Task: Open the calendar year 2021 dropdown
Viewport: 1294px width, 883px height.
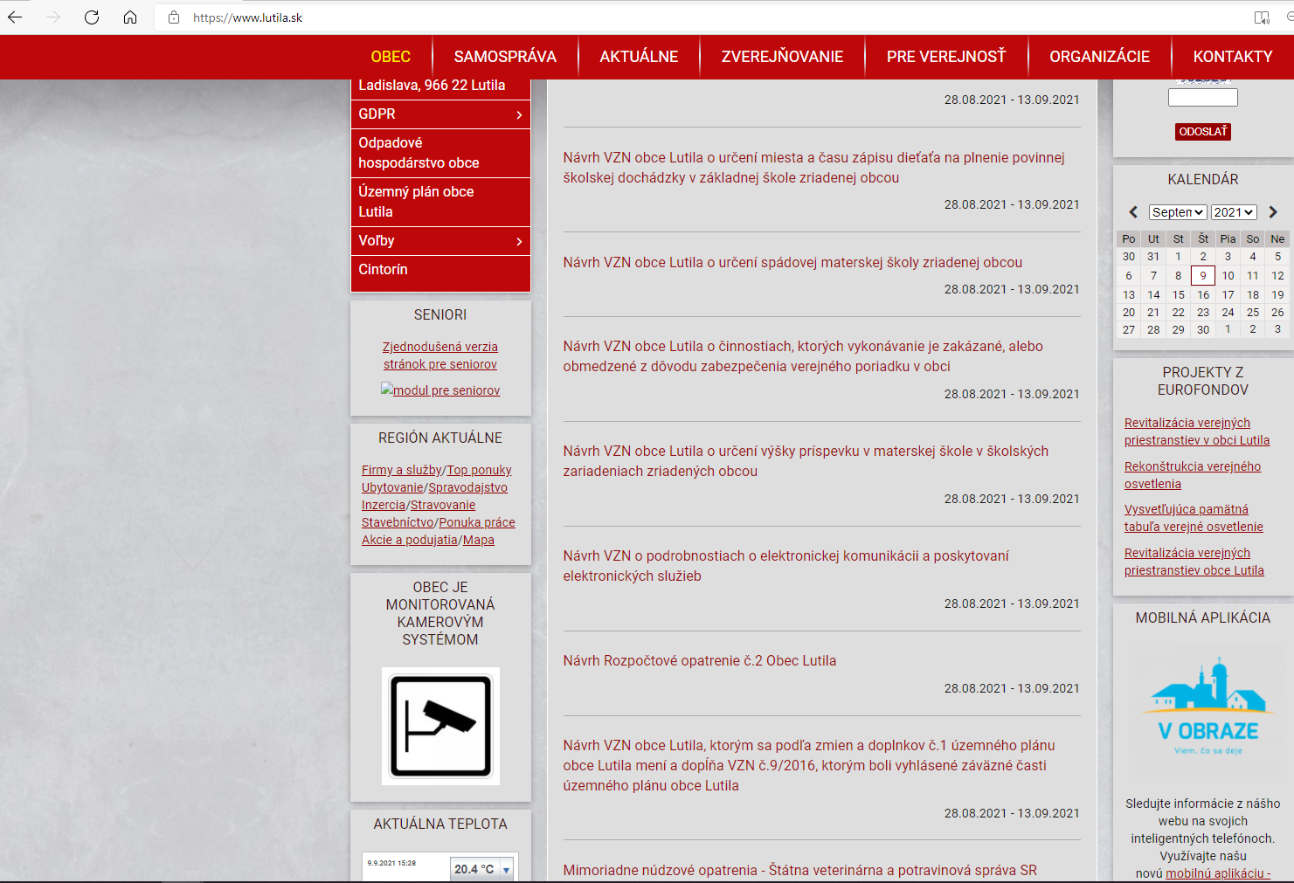Action: click(x=1234, y=212)
